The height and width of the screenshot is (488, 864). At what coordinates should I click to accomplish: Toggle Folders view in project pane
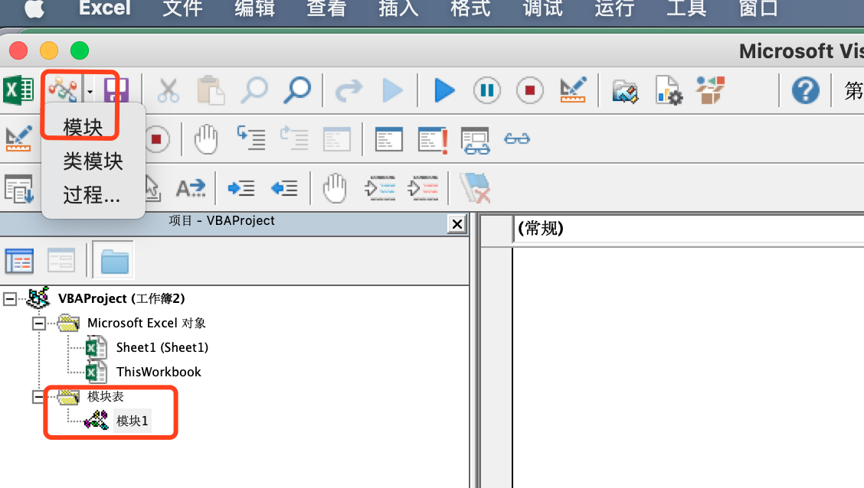point(113,261)
